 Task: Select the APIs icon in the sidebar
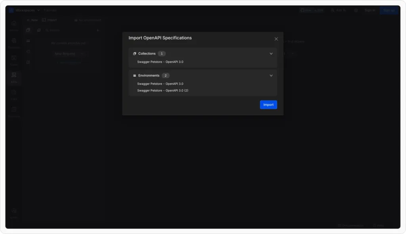tap(14, 77)
